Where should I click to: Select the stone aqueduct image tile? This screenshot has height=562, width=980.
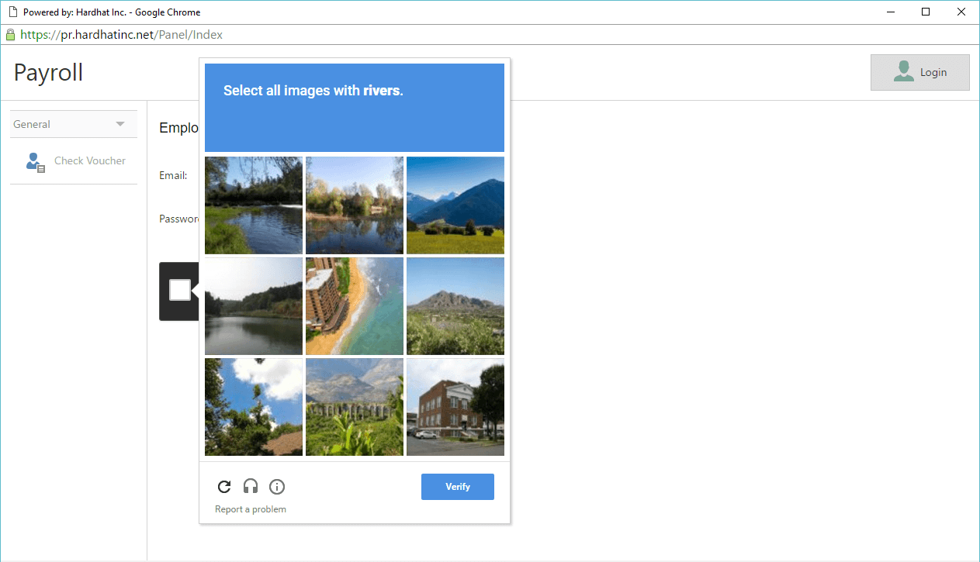[x=355, y=407]
